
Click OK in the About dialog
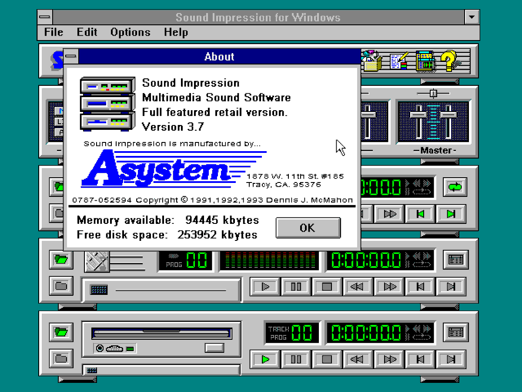(308, 228)
